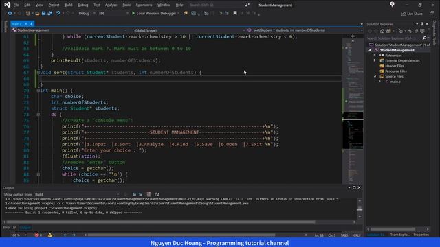Screen dimensions: 440x247
Task: Select Header Files folder in Solution Explorer
Action: [394, 66]
